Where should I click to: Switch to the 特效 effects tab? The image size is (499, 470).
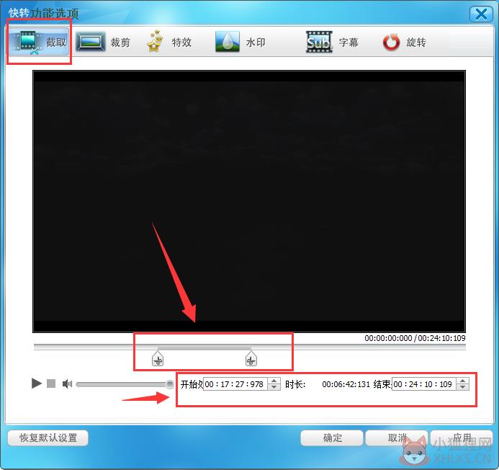point(169,42)
